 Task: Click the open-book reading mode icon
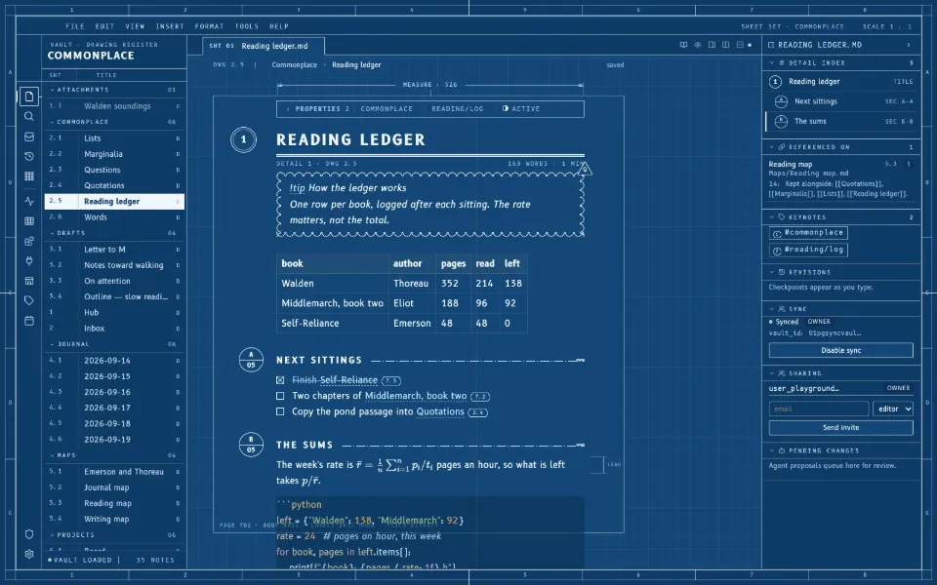[683, 45]
